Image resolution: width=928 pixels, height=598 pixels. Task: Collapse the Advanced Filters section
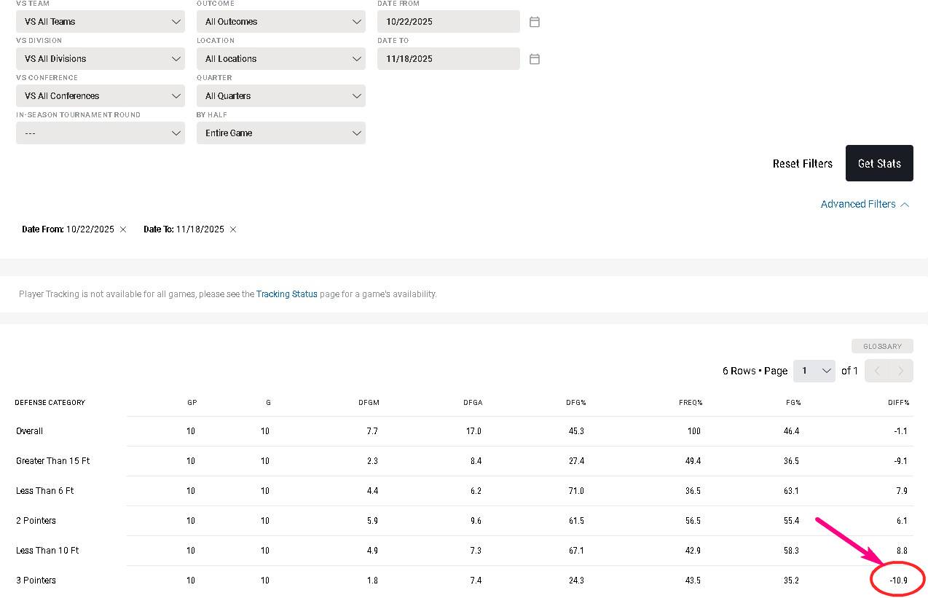pyautogui.click(x=865, y=204)
